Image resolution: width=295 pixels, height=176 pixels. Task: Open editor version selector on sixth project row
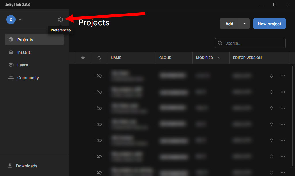[271, 156]
